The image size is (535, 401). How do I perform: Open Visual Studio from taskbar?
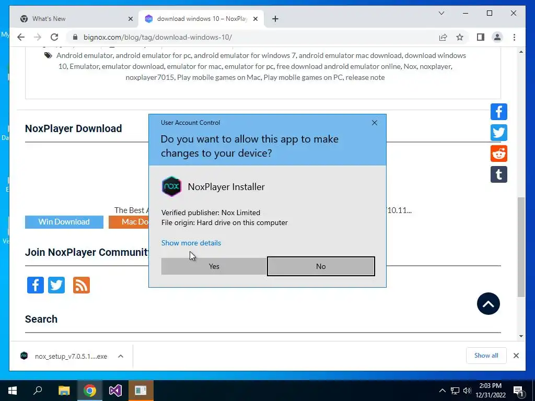click(115, 391)
